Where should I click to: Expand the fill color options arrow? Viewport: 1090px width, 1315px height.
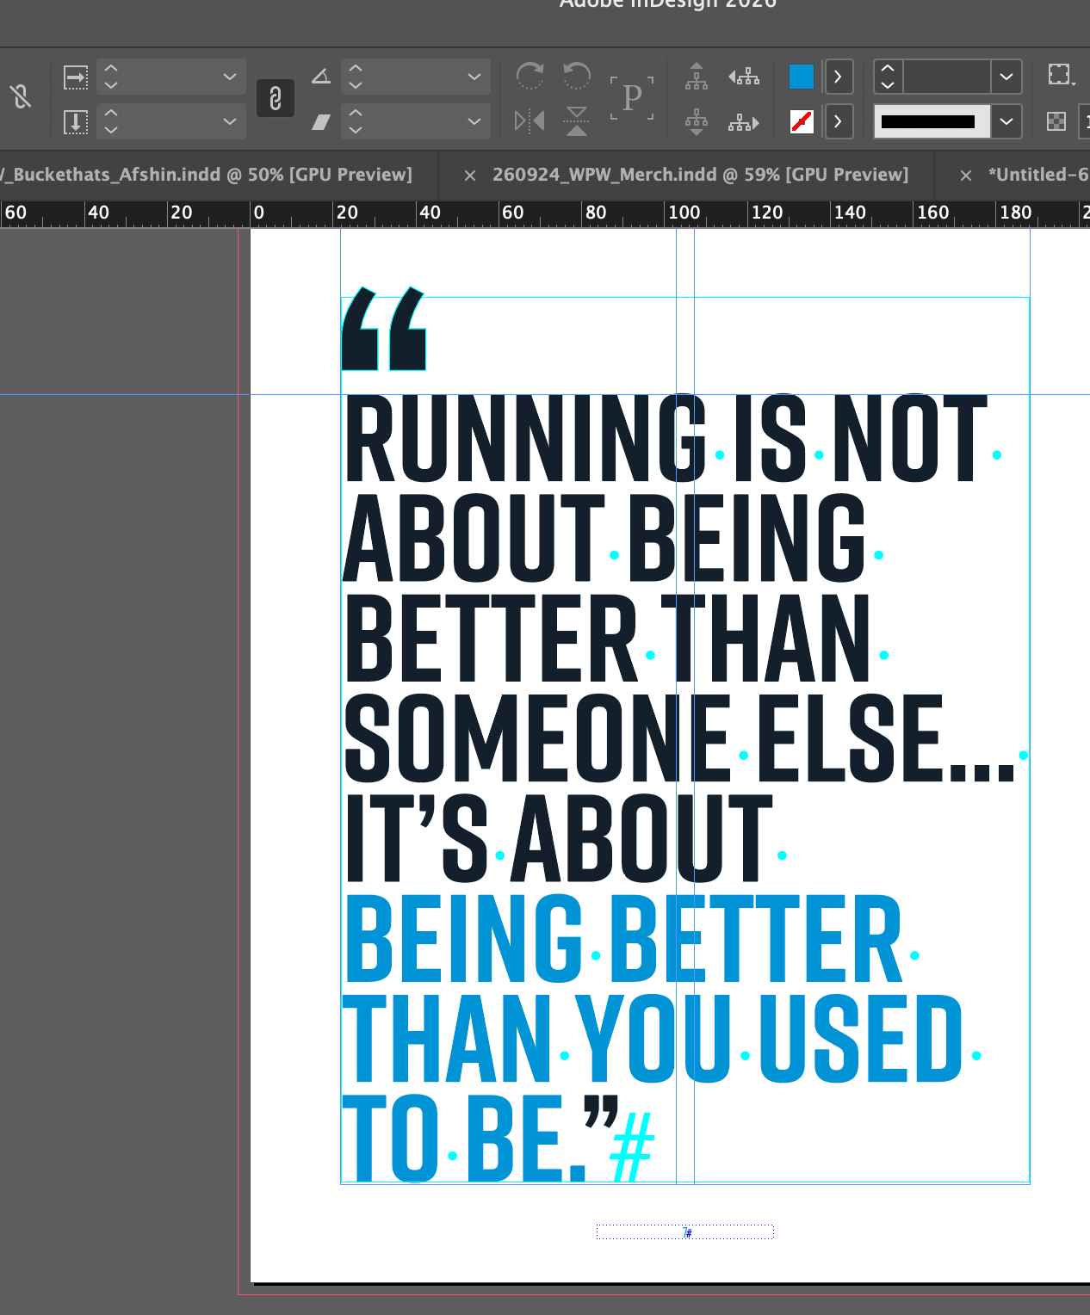click(x=838, y=77)
